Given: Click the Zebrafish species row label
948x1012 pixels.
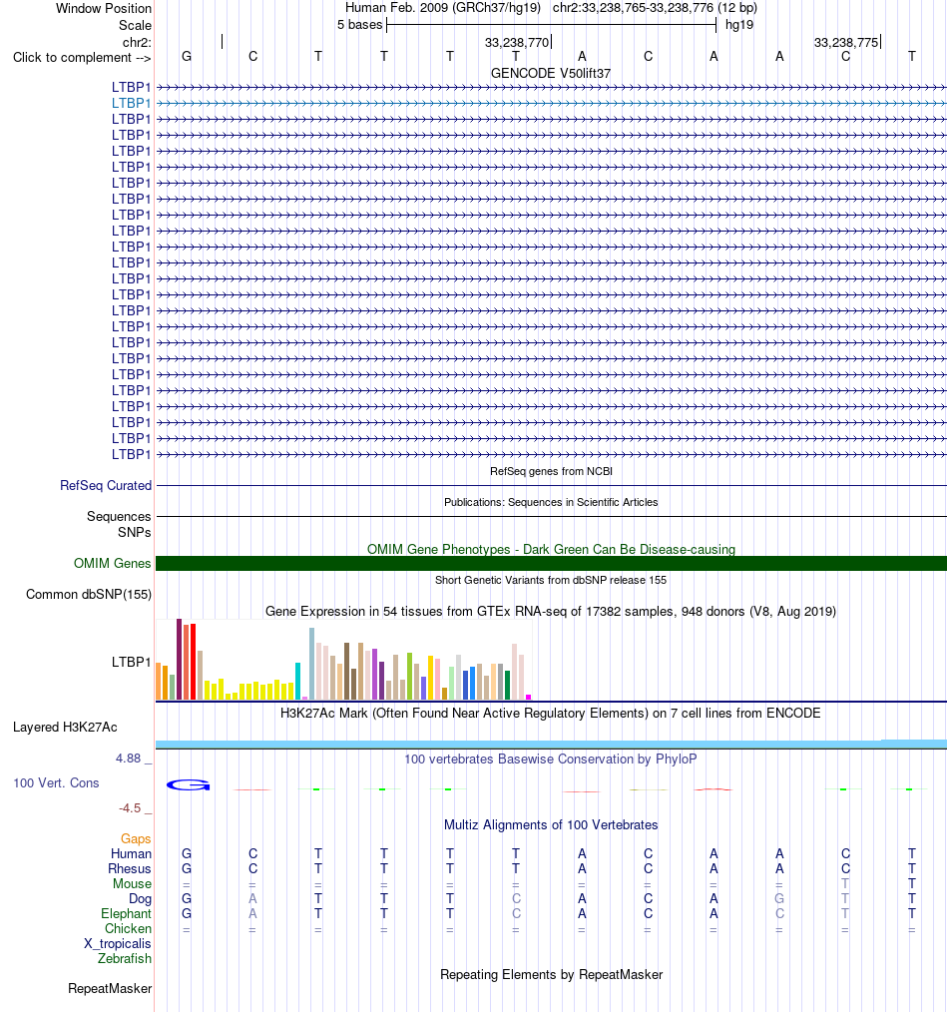Looking at the screenshot, I should [125, 958].
